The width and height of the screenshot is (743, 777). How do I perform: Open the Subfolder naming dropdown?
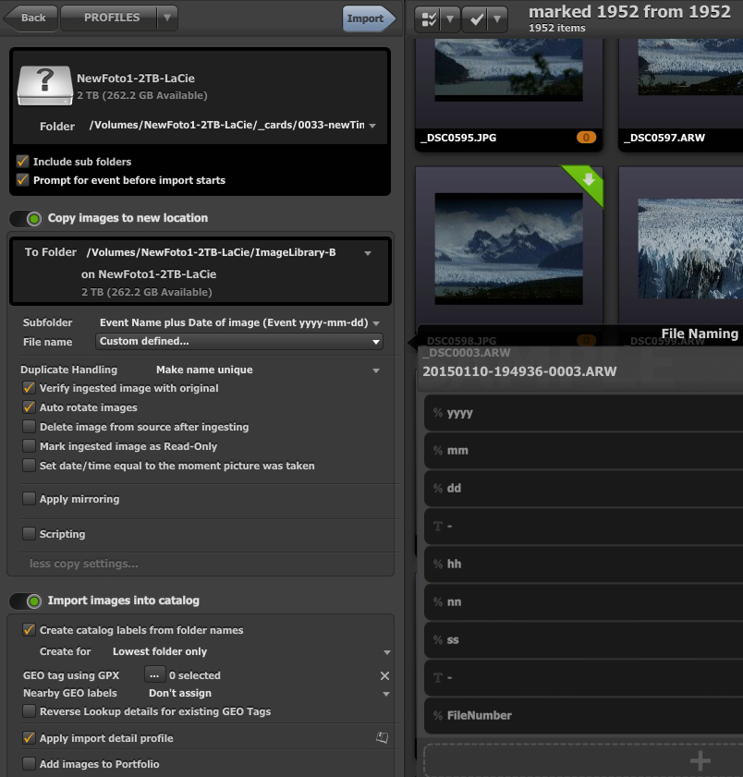[x=376, y=323]
